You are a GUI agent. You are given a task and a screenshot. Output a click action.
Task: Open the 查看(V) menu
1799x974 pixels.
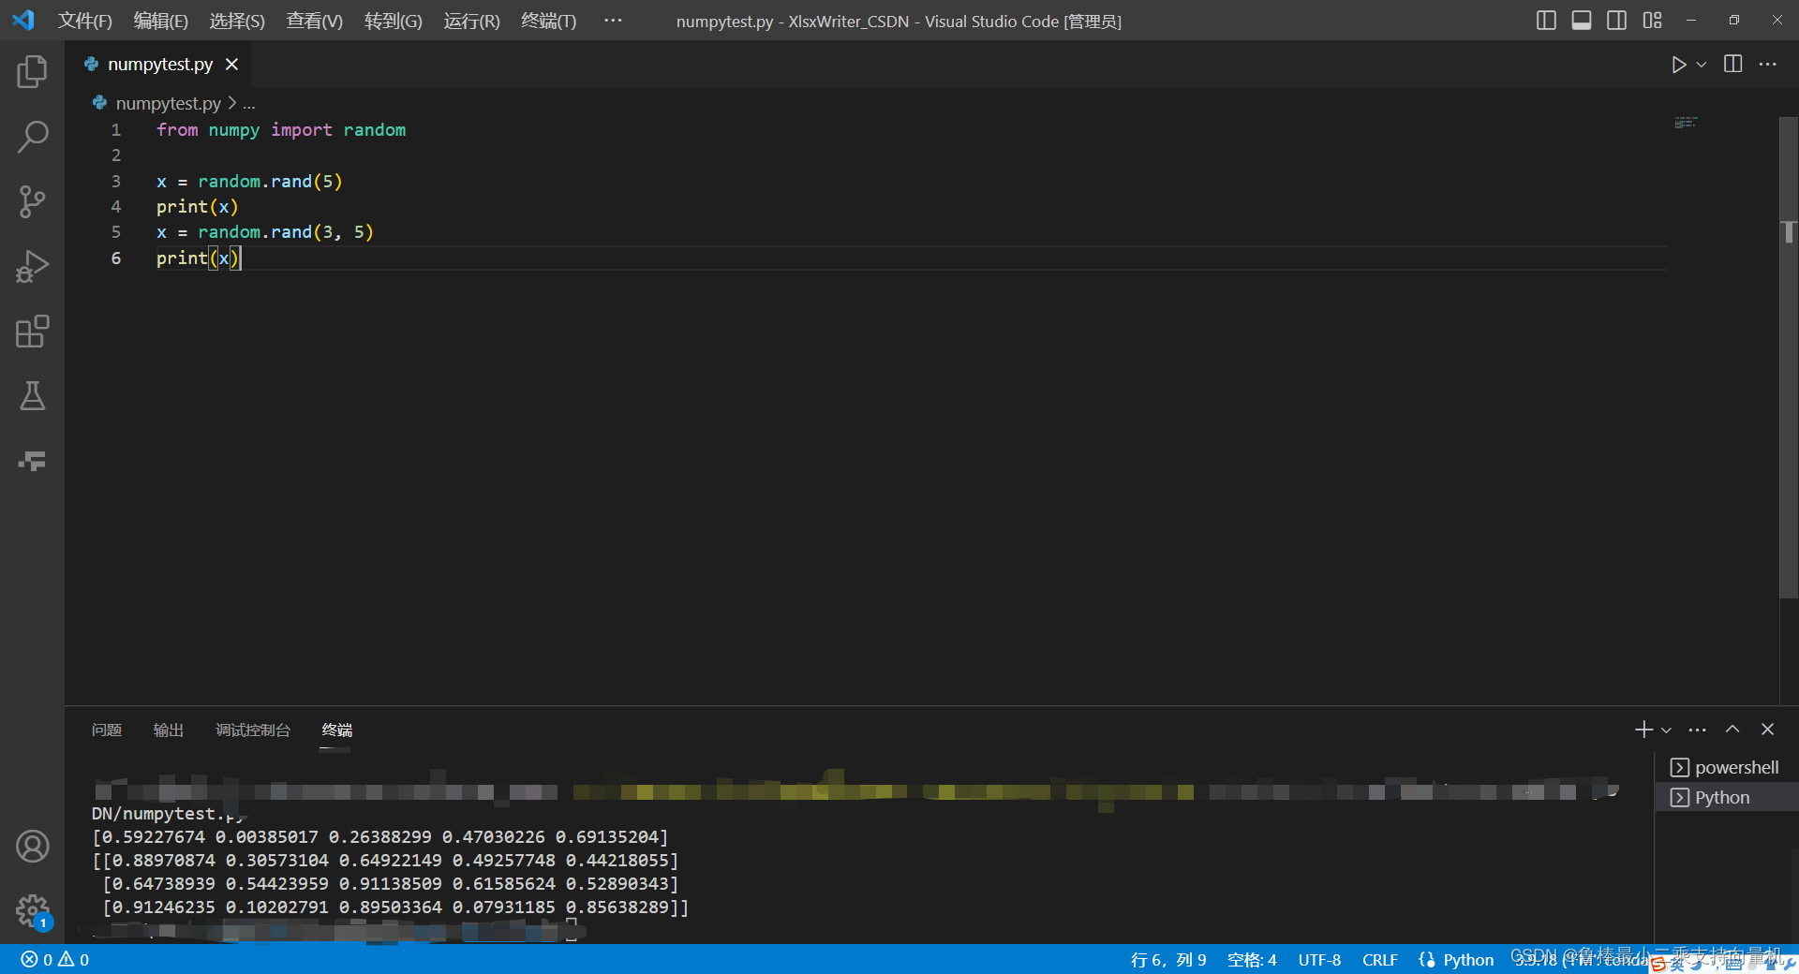click(x=314, y=21)
